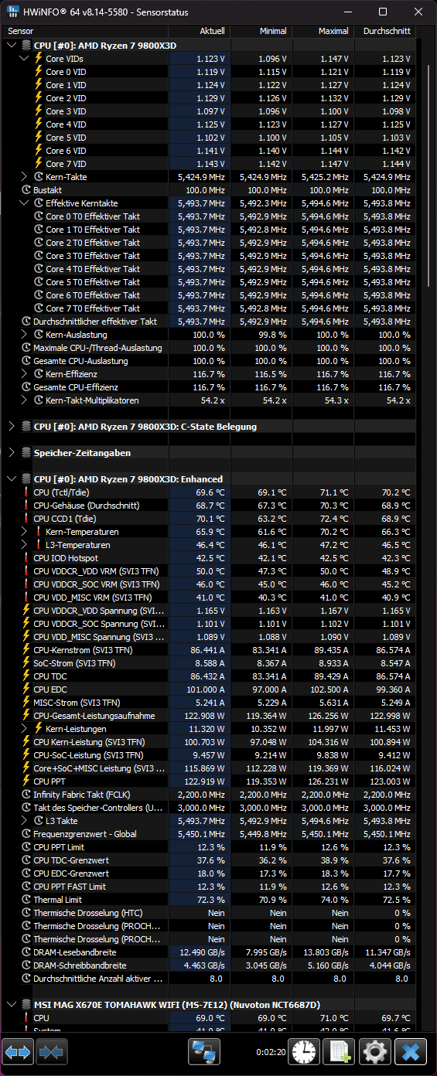This screenshot has height=1076, width=437.
Task: Click the Minimal column header
Action: (261, 31)
